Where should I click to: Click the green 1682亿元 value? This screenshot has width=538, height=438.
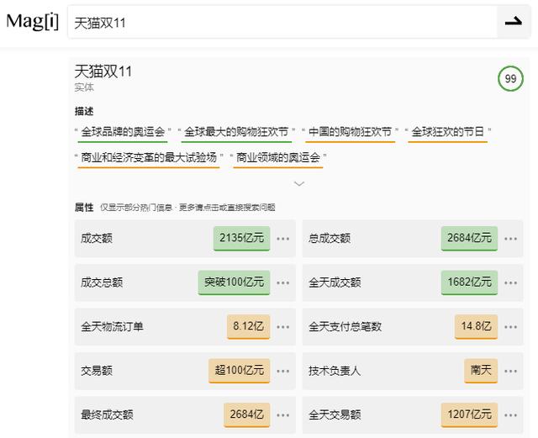pyautogui.click(x=469, y=282)
